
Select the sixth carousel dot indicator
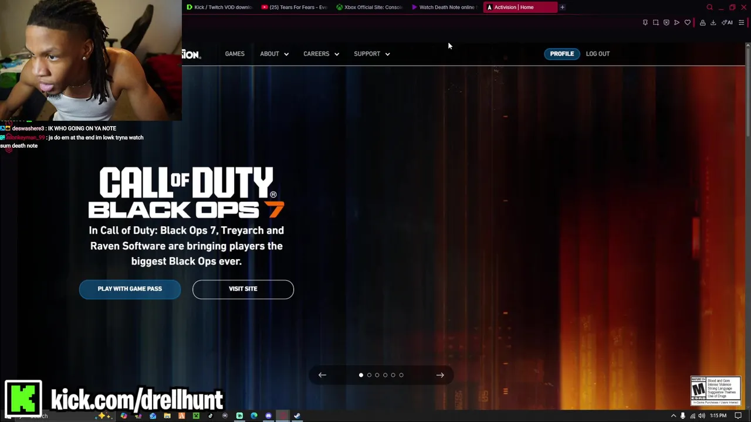pyautogui.click(x=401, y=375)
